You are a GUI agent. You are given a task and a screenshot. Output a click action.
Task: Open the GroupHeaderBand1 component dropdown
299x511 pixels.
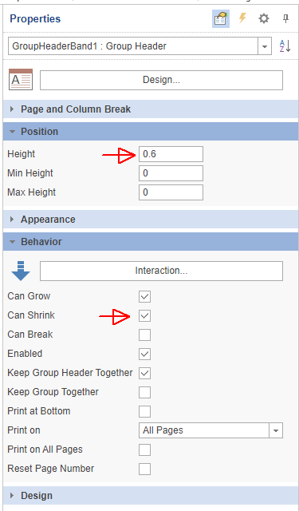(265, 46)
